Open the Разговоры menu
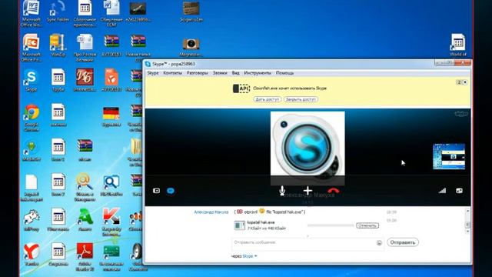 tap(198, 73)
